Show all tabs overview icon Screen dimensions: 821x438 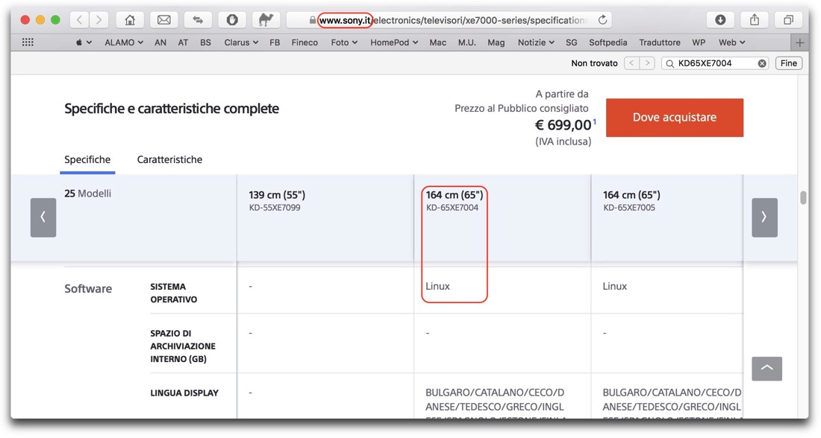[x=788, y=20]
